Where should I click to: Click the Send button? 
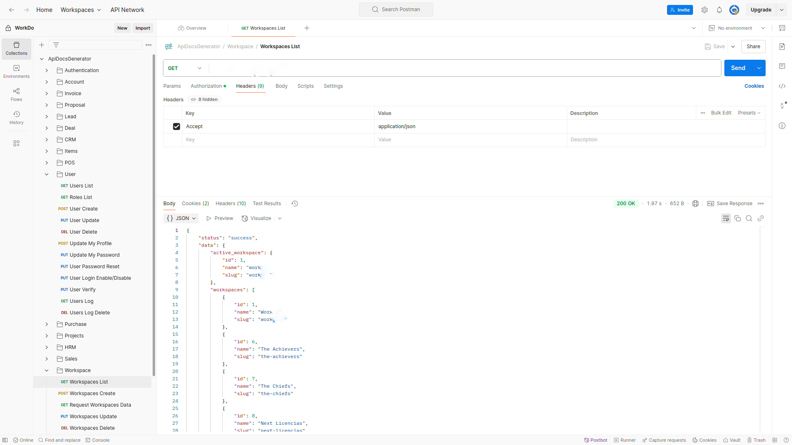point(738,68)
